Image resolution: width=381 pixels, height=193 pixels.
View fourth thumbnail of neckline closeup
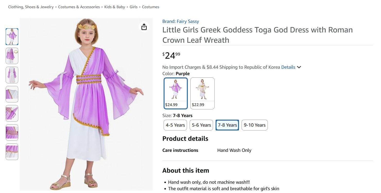click(x=12, y=94)
